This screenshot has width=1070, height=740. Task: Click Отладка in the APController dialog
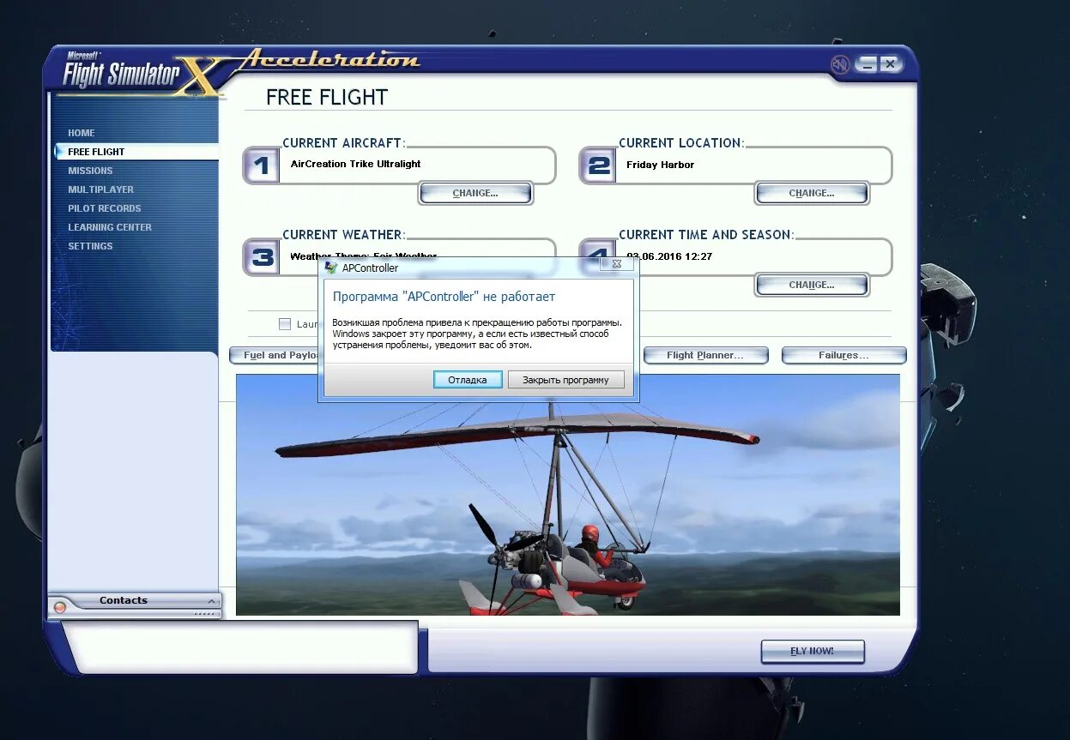pos(468,380)
